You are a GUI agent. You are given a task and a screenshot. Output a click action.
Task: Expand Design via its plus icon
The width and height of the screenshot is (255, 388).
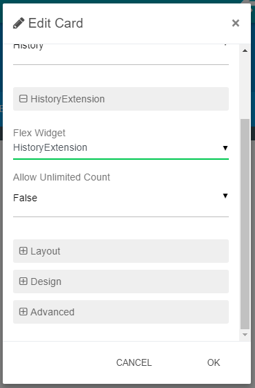(x=23, y=281)
